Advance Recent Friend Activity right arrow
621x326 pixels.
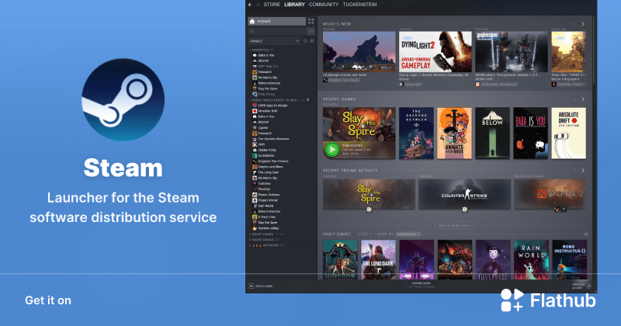pos(583,170)
